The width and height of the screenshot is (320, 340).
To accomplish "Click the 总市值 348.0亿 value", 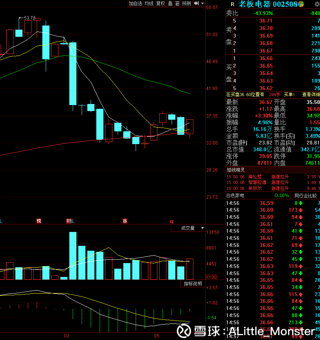I will [x=262, y=149].
